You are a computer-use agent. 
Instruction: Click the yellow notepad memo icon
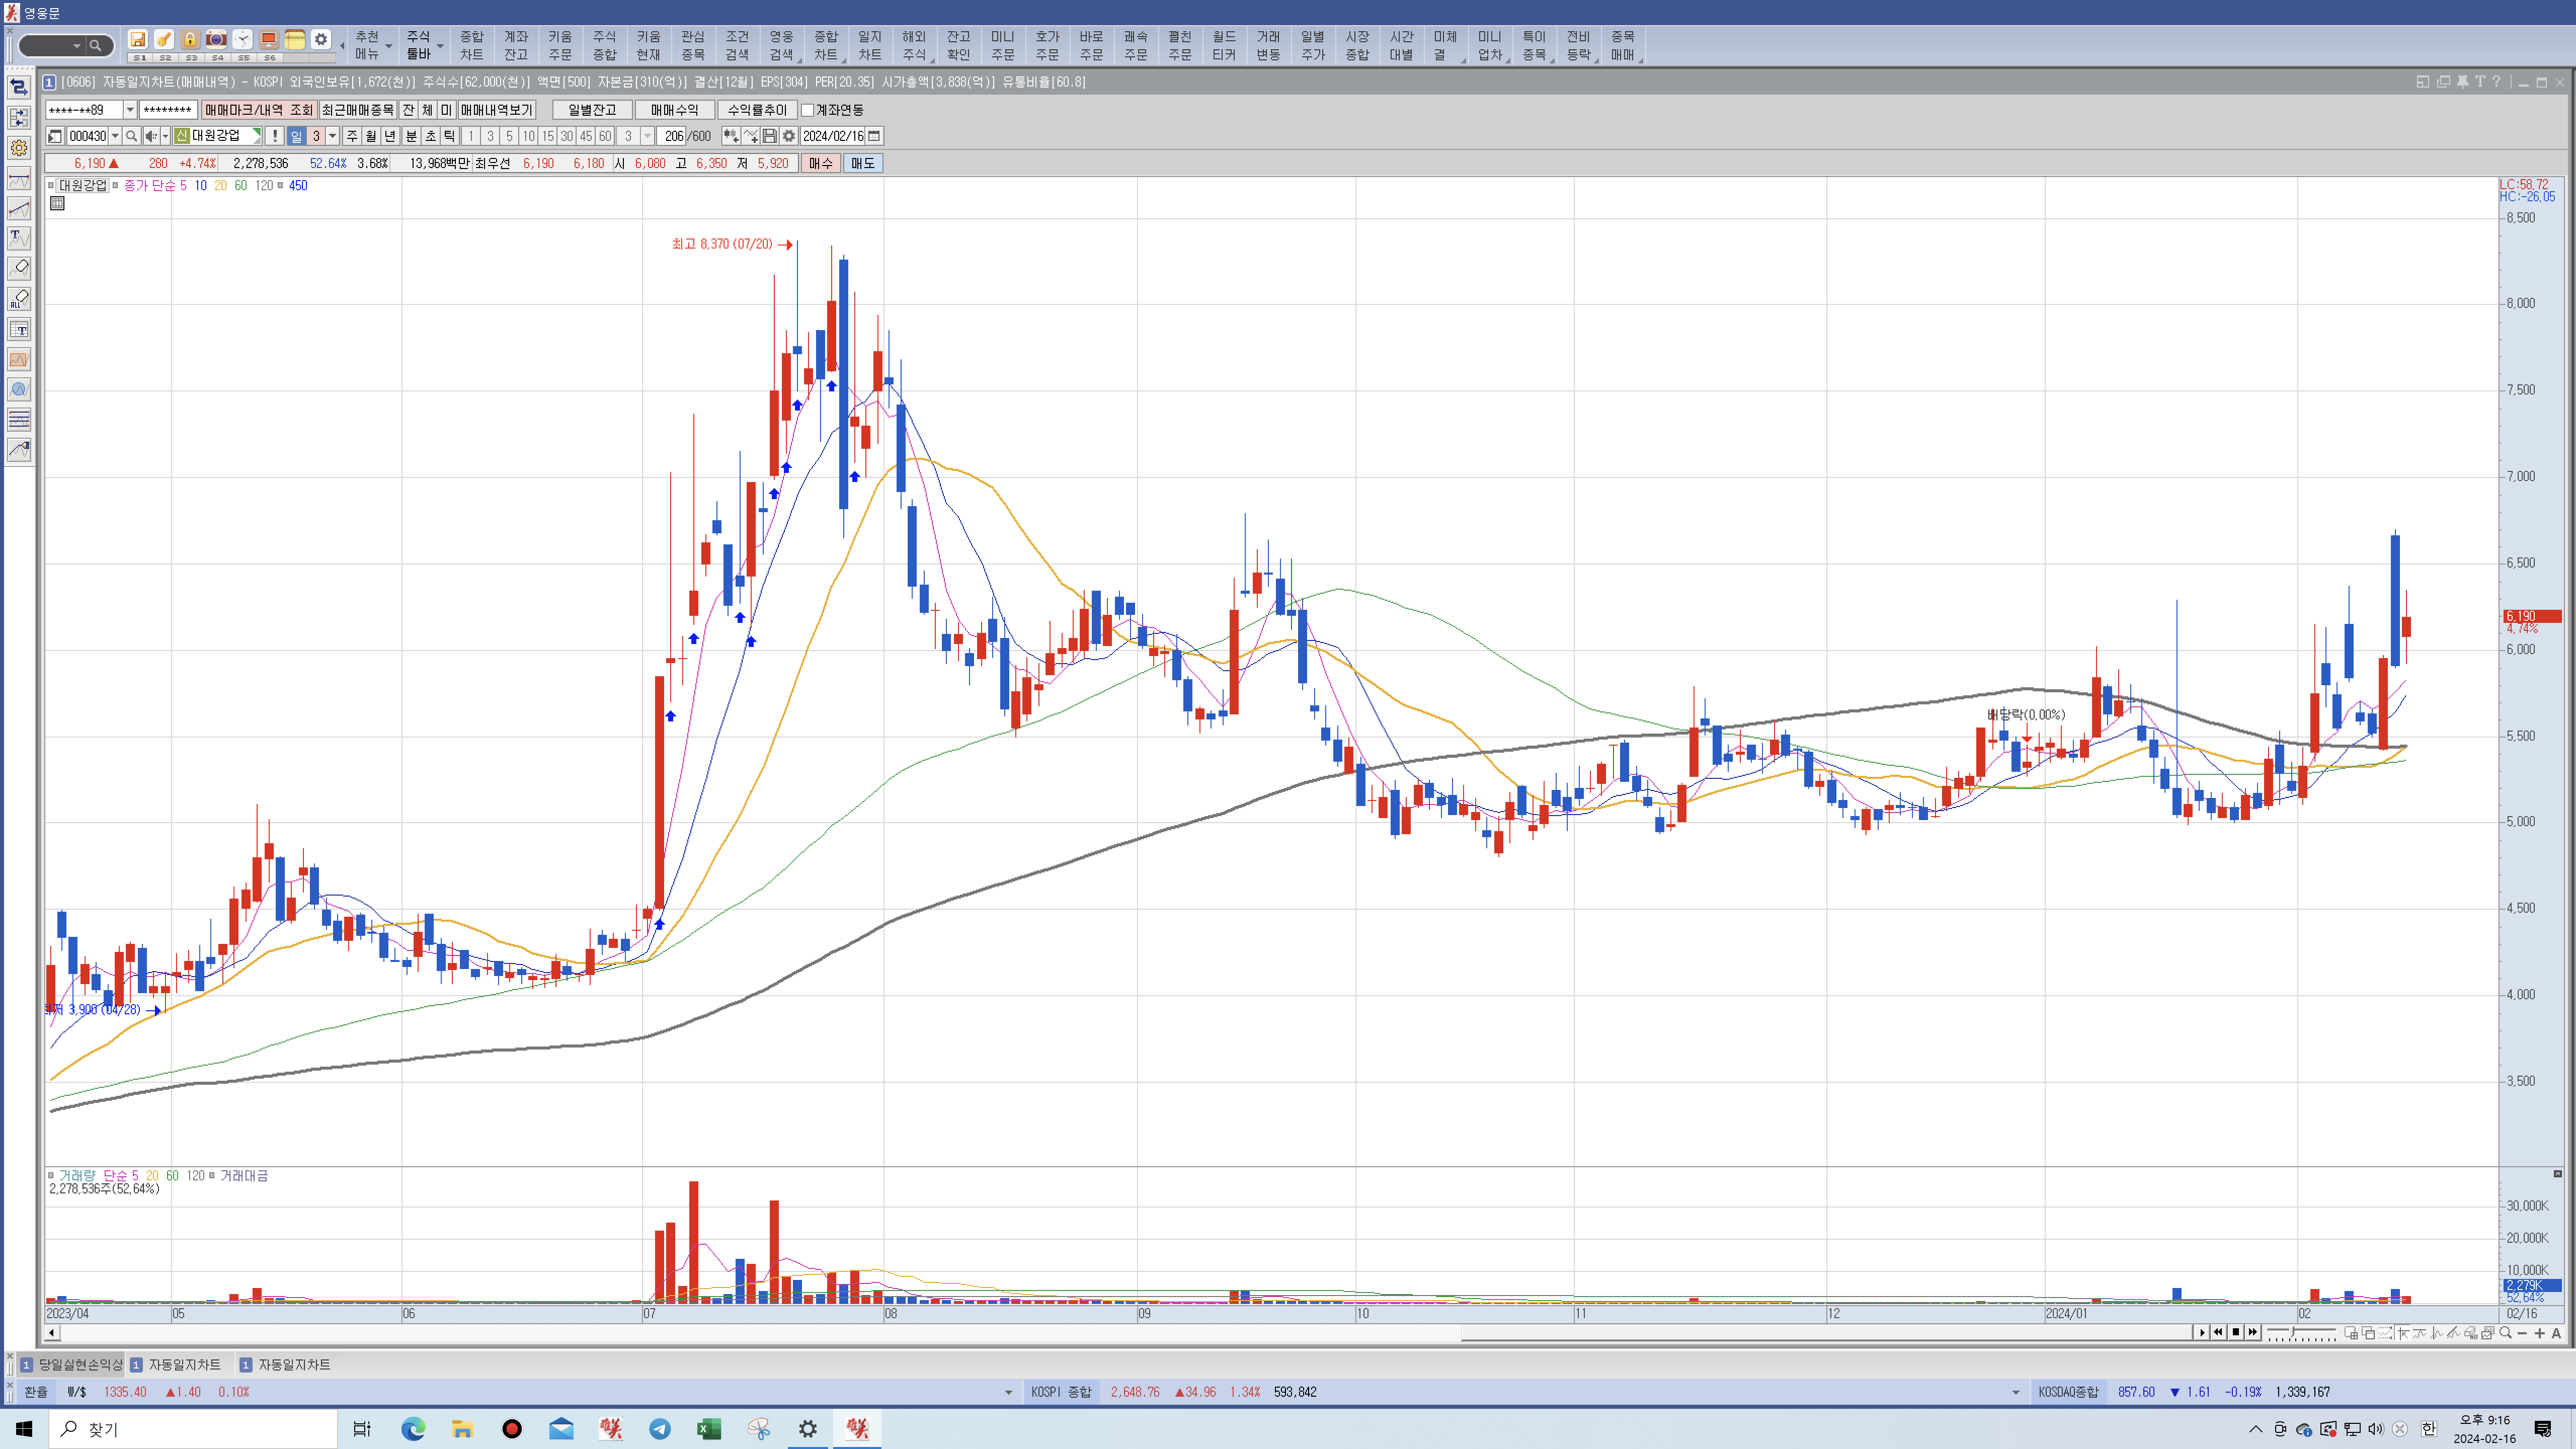295,39
